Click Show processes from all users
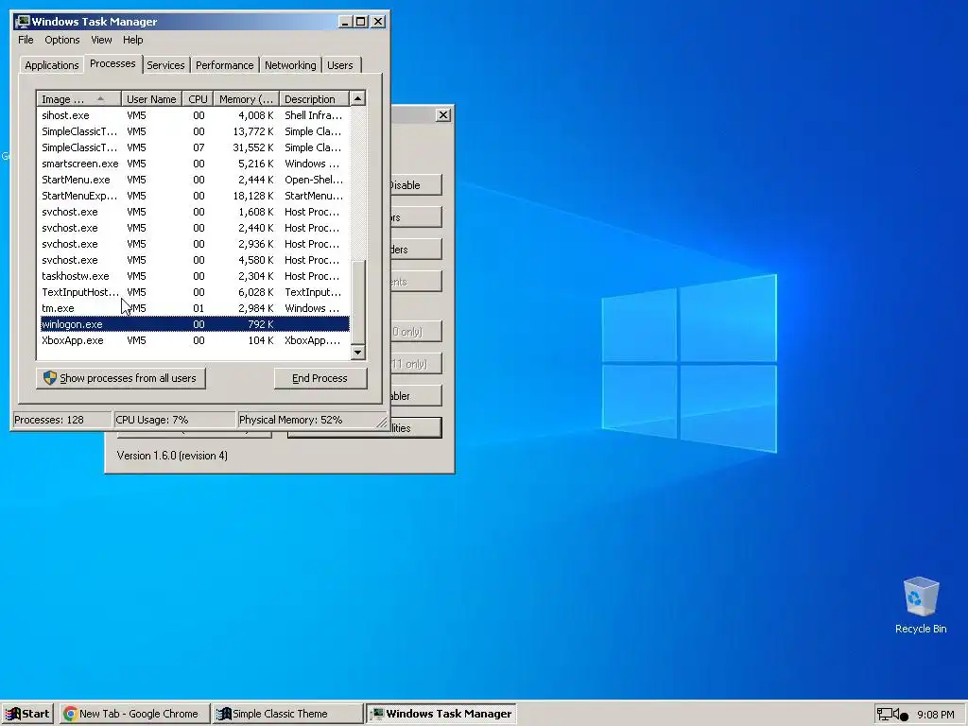The image size is (968, 726). coord(120,378)
